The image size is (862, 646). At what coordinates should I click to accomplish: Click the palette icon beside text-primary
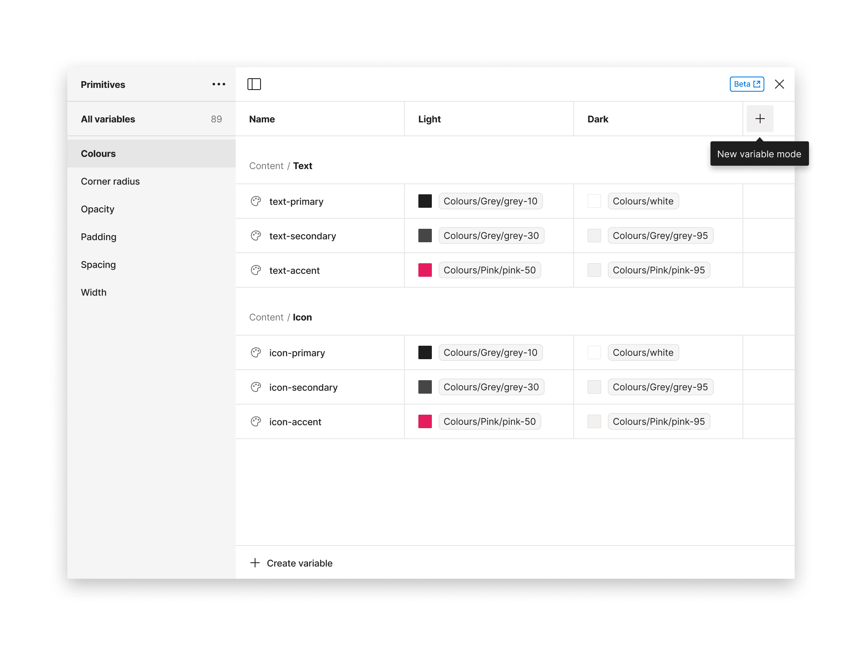click(256, 201)
